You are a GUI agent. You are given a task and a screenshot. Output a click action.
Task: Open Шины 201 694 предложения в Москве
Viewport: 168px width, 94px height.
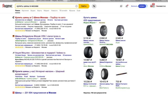tap(36, 93)
